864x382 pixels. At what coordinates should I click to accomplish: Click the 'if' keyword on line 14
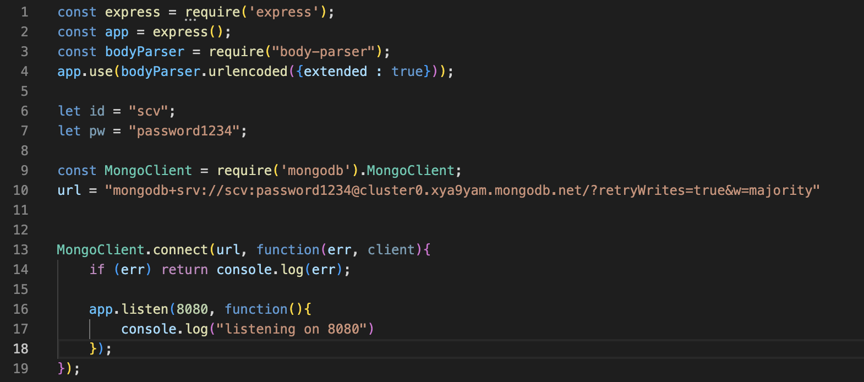point(97,270)
